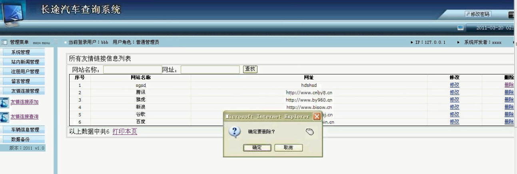Click the 序号 column header
The width and height of the screenshot is (517, 174).
[x=80, y=78]
